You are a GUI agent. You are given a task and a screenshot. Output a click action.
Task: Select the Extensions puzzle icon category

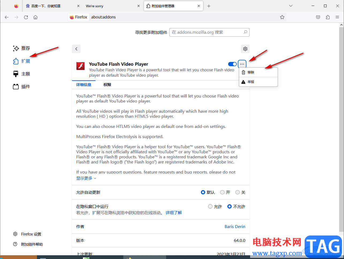(21, 61)
